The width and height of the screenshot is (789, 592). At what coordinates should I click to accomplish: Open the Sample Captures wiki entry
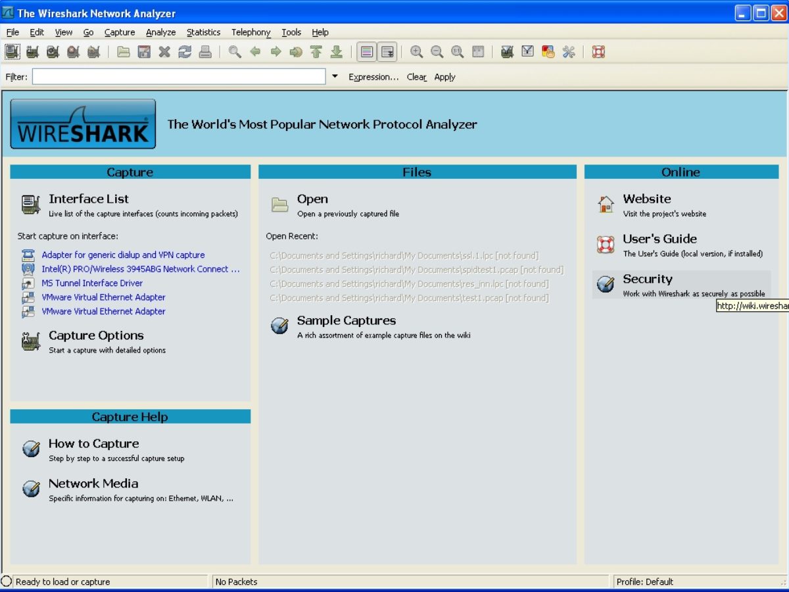[347, 320]
